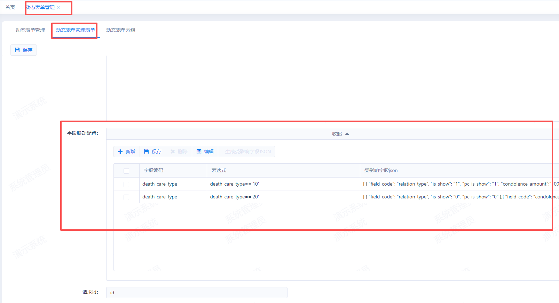
Task: Click the 生成受影响字段JSON button
Action: (x=248, y=151)
